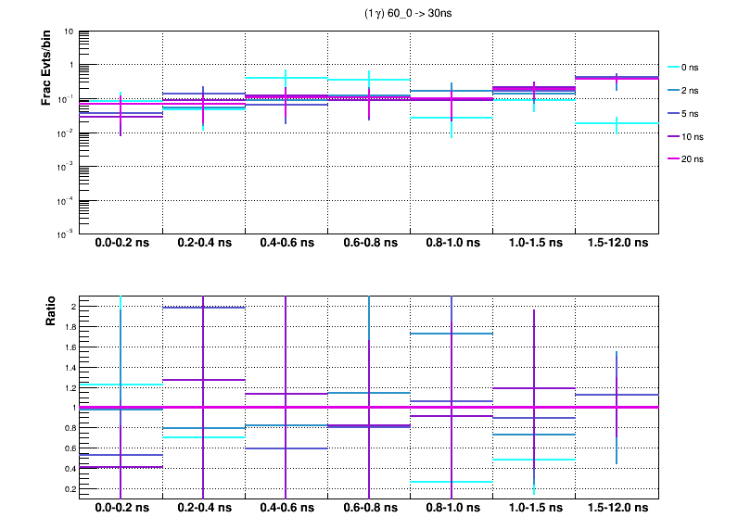This screenshot has width=738, height=530.
Task: Select ratio plot's '0.6-0.8 ns' bin label
Action: click(x=369, y=509)
